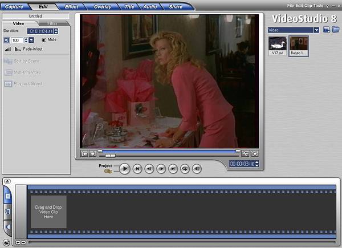
Task: Jump to end of the clip
Action: point(173,169)
